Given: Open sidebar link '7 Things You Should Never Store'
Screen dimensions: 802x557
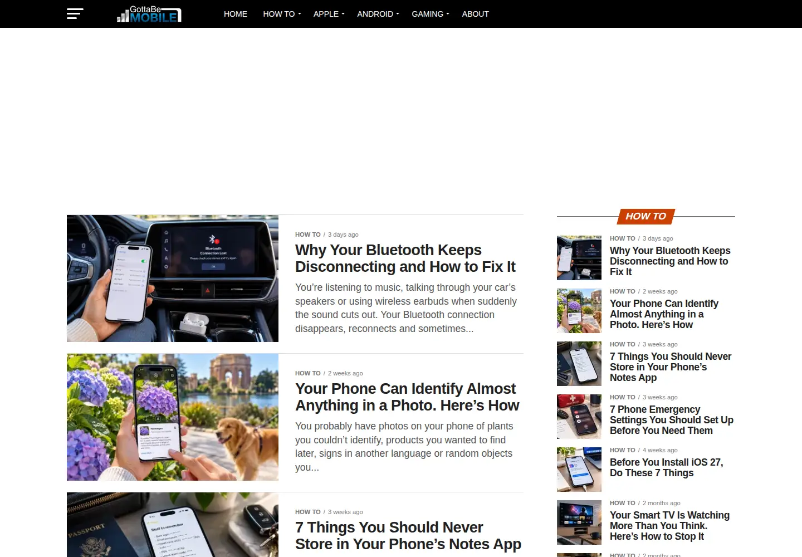Looking at the screenshot, I should pyautogui.click(x=671, y=367).
